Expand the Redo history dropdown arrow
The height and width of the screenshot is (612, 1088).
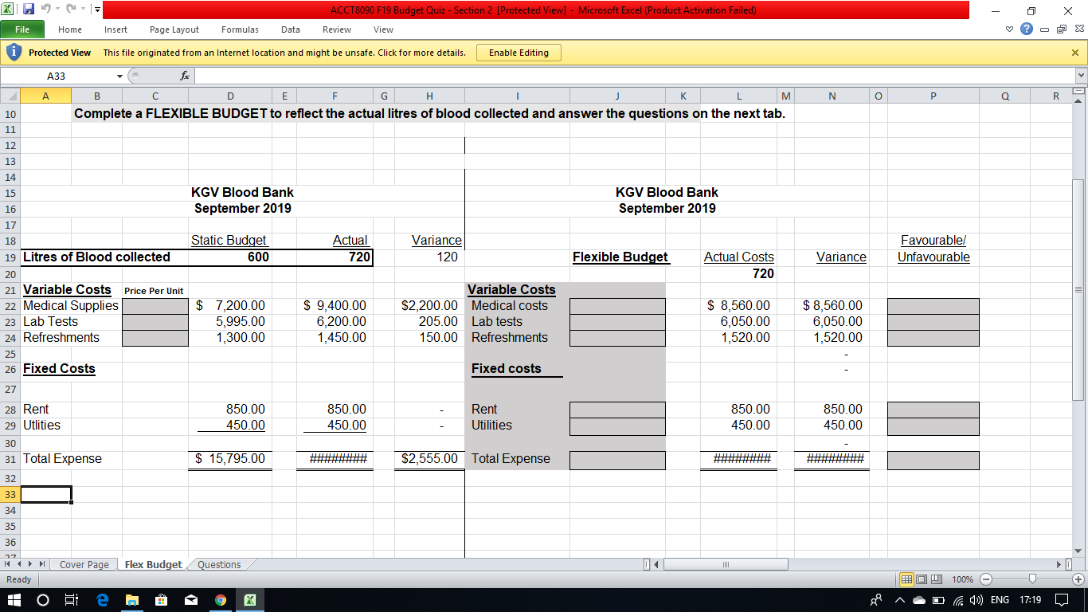point(82,10)
